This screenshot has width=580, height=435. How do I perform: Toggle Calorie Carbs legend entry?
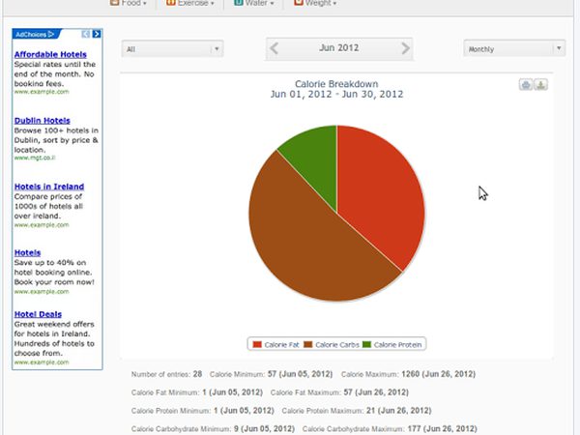click(332, 345)
